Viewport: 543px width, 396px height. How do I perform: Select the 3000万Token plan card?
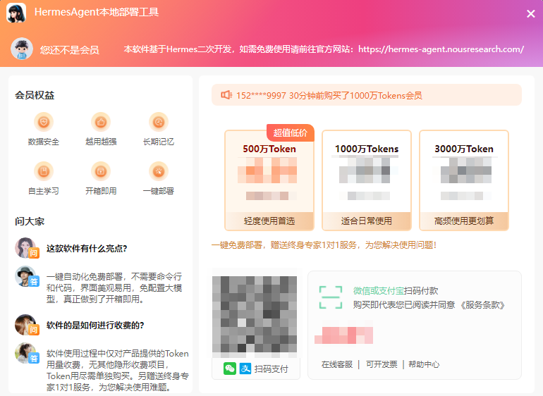464,180
